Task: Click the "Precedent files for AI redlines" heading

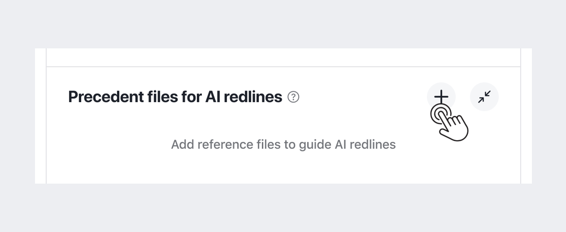Action: [175, 97]
